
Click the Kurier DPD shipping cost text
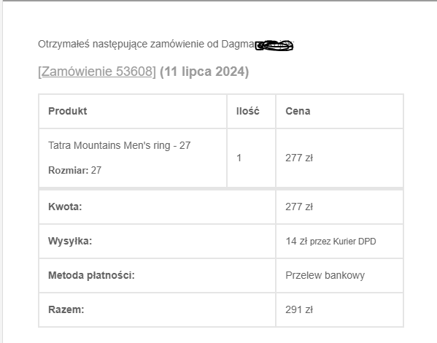pos(330,242)
